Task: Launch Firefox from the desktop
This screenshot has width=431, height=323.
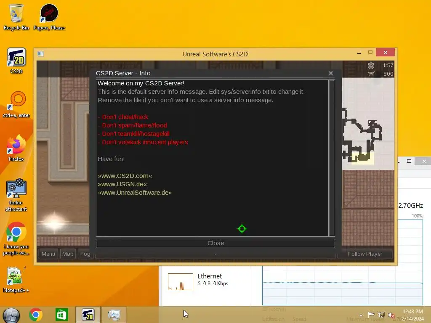Action: coord(16,148)
